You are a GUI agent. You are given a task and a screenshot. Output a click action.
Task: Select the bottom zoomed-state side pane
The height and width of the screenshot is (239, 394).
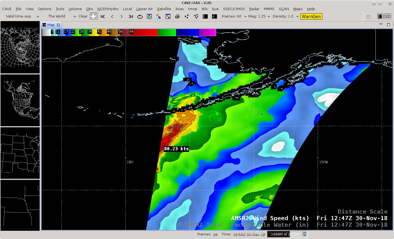click(20, 205)
